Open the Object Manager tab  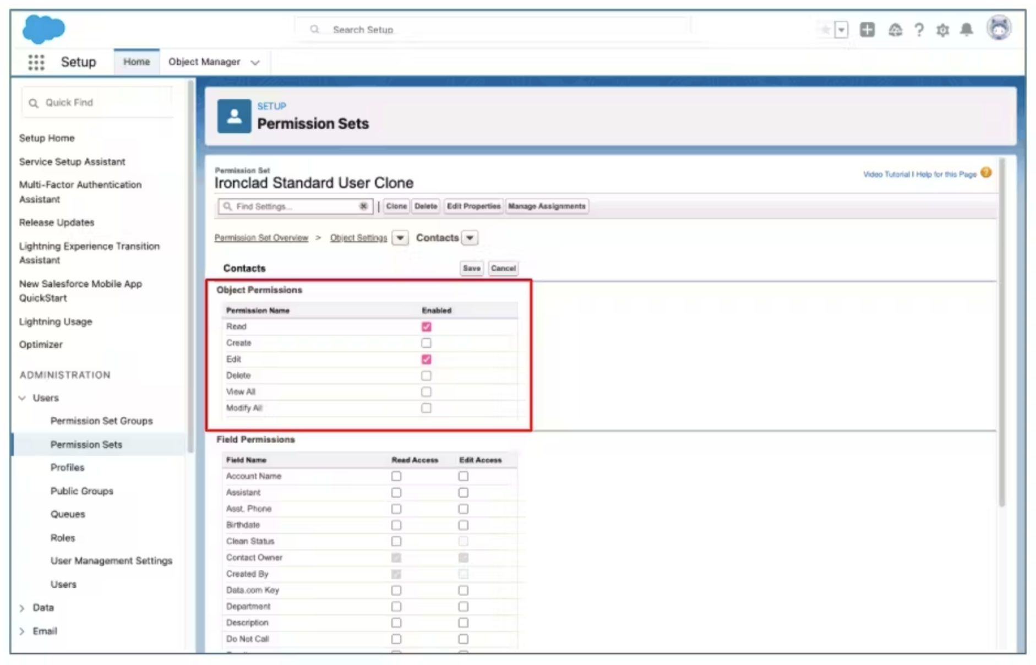204,62
